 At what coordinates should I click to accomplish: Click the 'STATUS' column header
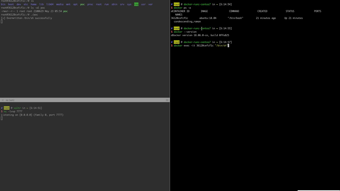[290, 11]
